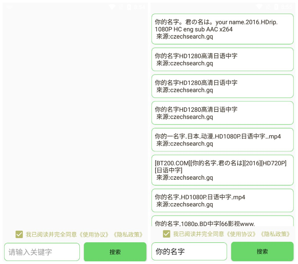The width and height of the screenshot is (298, 264).
Task: Uncheck the agreement checkbox on the left screen
Action: pos(19,234)
